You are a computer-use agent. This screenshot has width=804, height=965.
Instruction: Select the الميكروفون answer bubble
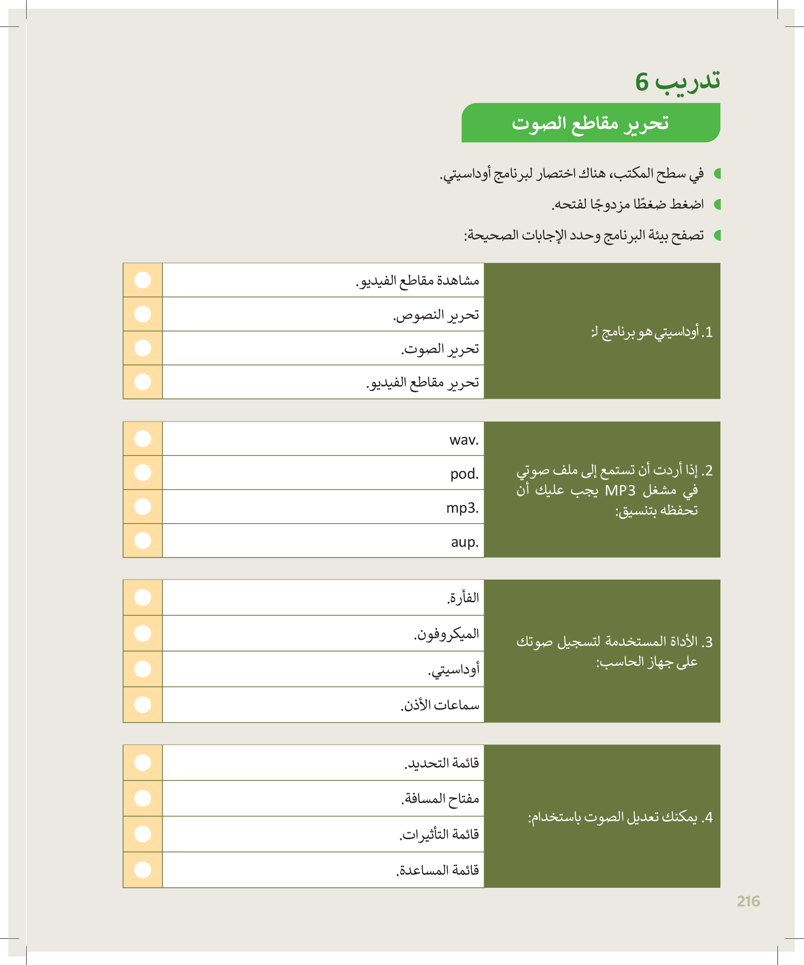point(143,633)
